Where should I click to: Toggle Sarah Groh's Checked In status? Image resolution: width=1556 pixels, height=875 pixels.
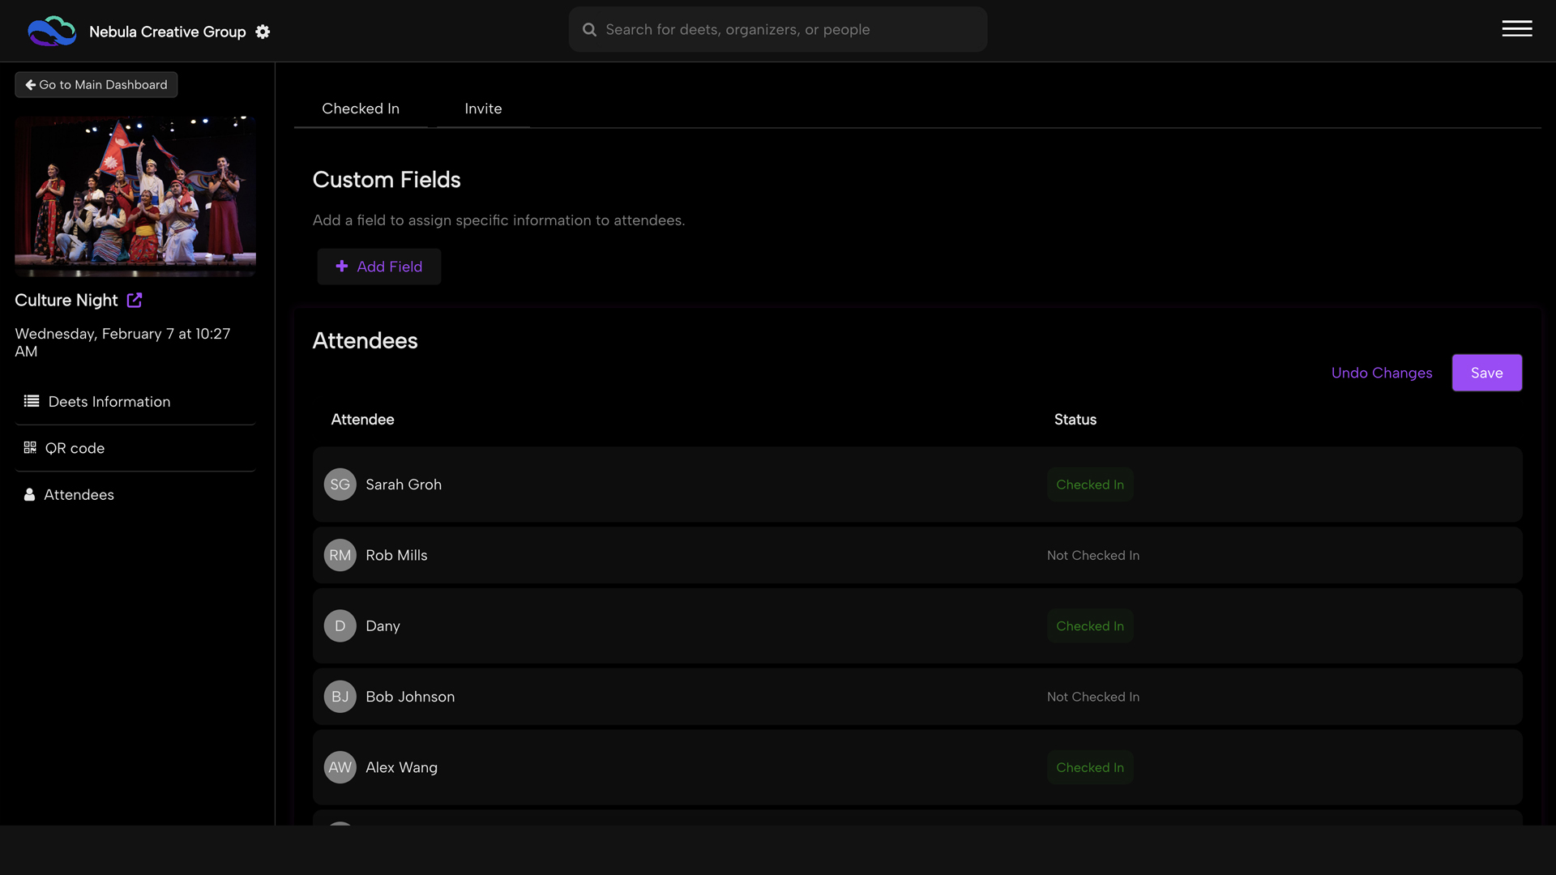(x=1090, y=484)
